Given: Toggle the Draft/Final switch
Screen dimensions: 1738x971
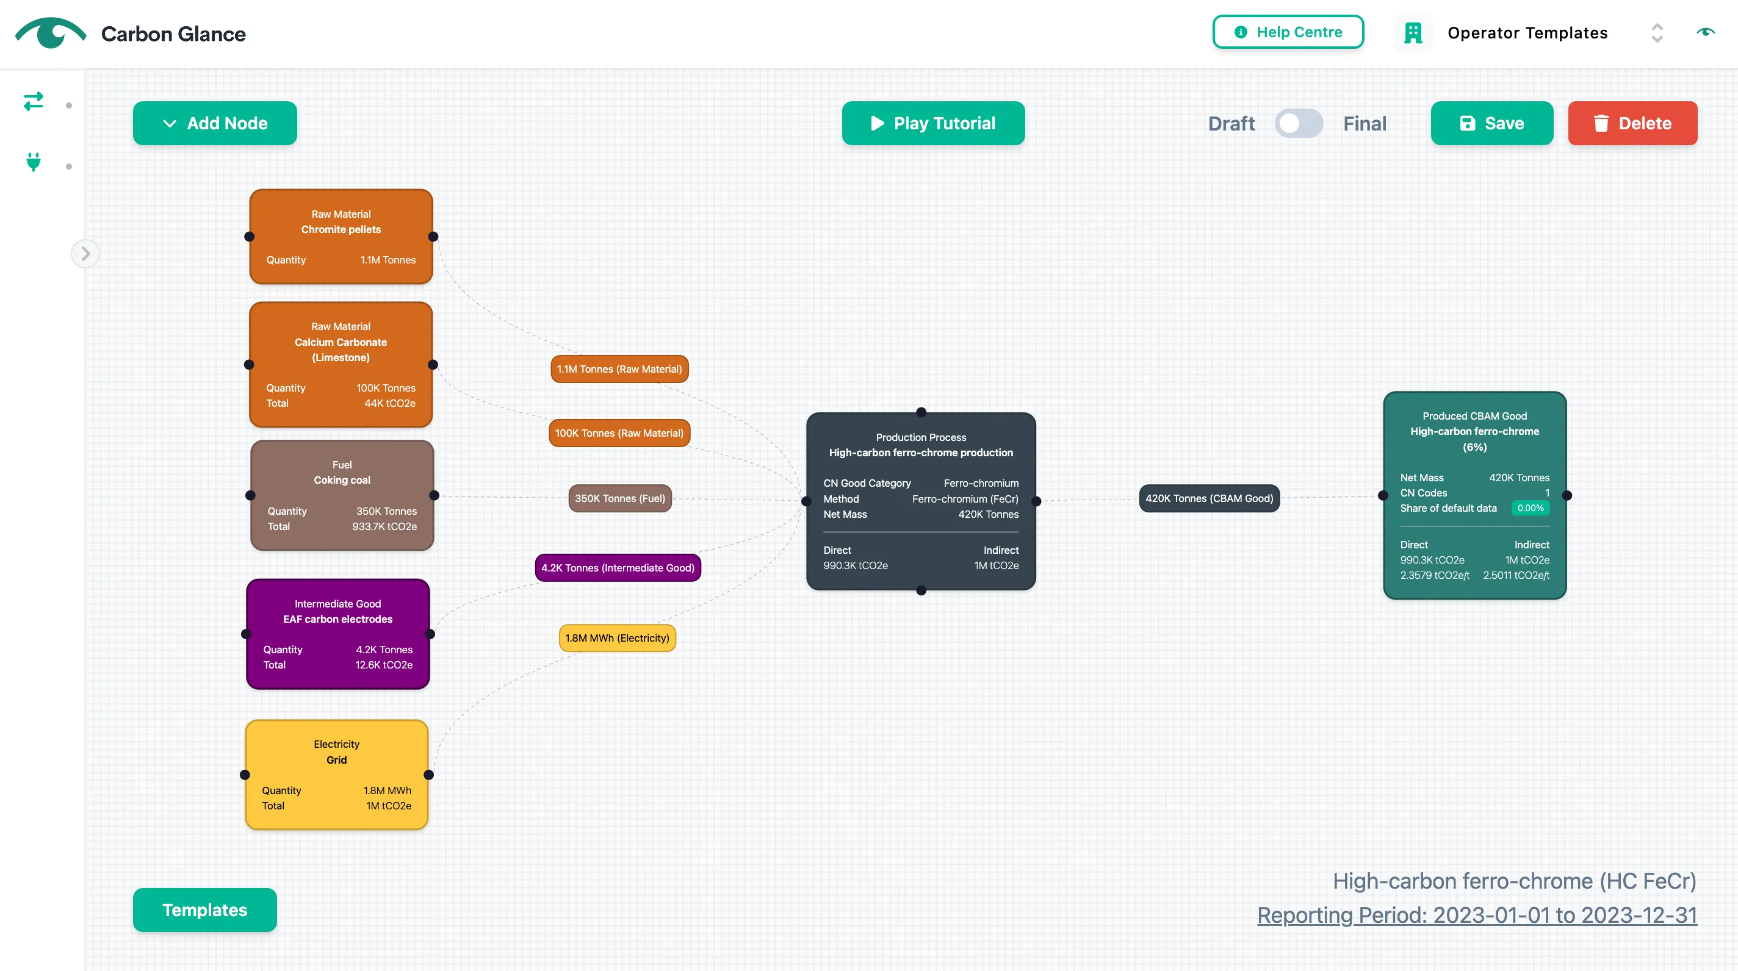Looking at the screenshot, I should (1298, 123).
